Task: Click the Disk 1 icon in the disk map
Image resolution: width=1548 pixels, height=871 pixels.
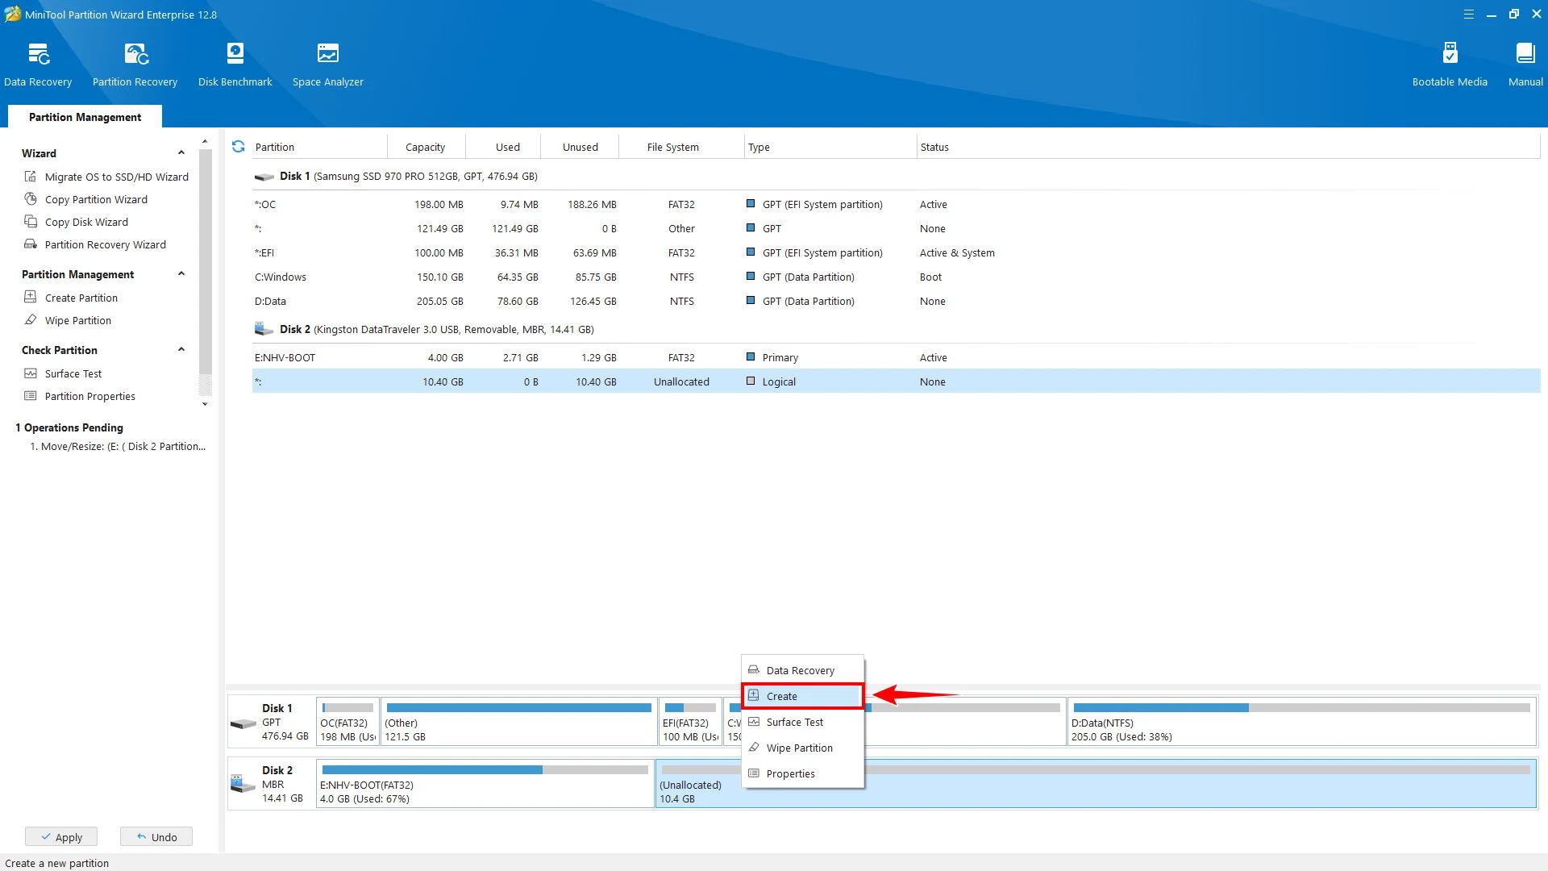Action: coord(243,723)
